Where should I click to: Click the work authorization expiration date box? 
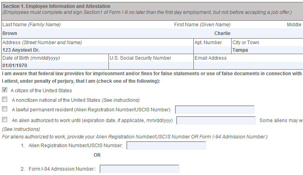(216, 121)
